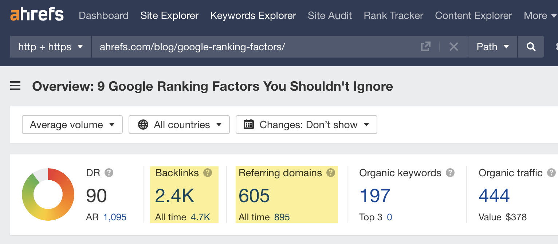Click the DR donut chart
Viewport: 558px width, 244px height.
coord(48,194)
